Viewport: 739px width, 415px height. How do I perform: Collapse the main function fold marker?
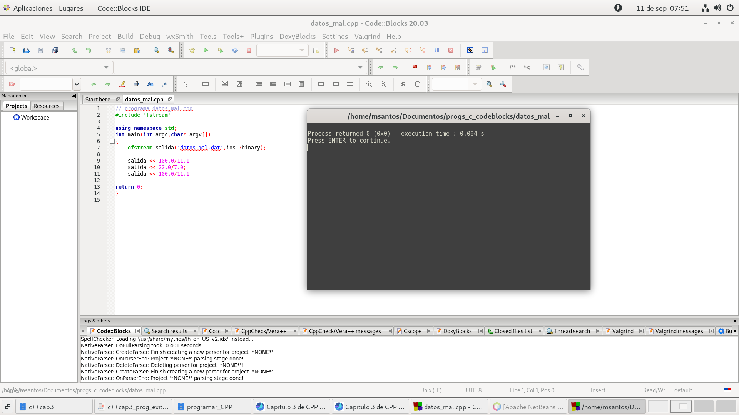pos(112,141)
